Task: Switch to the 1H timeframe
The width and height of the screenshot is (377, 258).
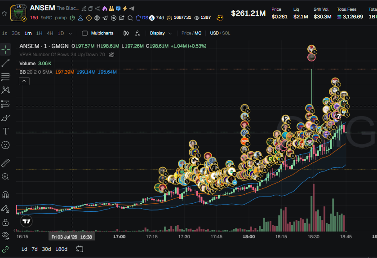Action: click(39, 33)
